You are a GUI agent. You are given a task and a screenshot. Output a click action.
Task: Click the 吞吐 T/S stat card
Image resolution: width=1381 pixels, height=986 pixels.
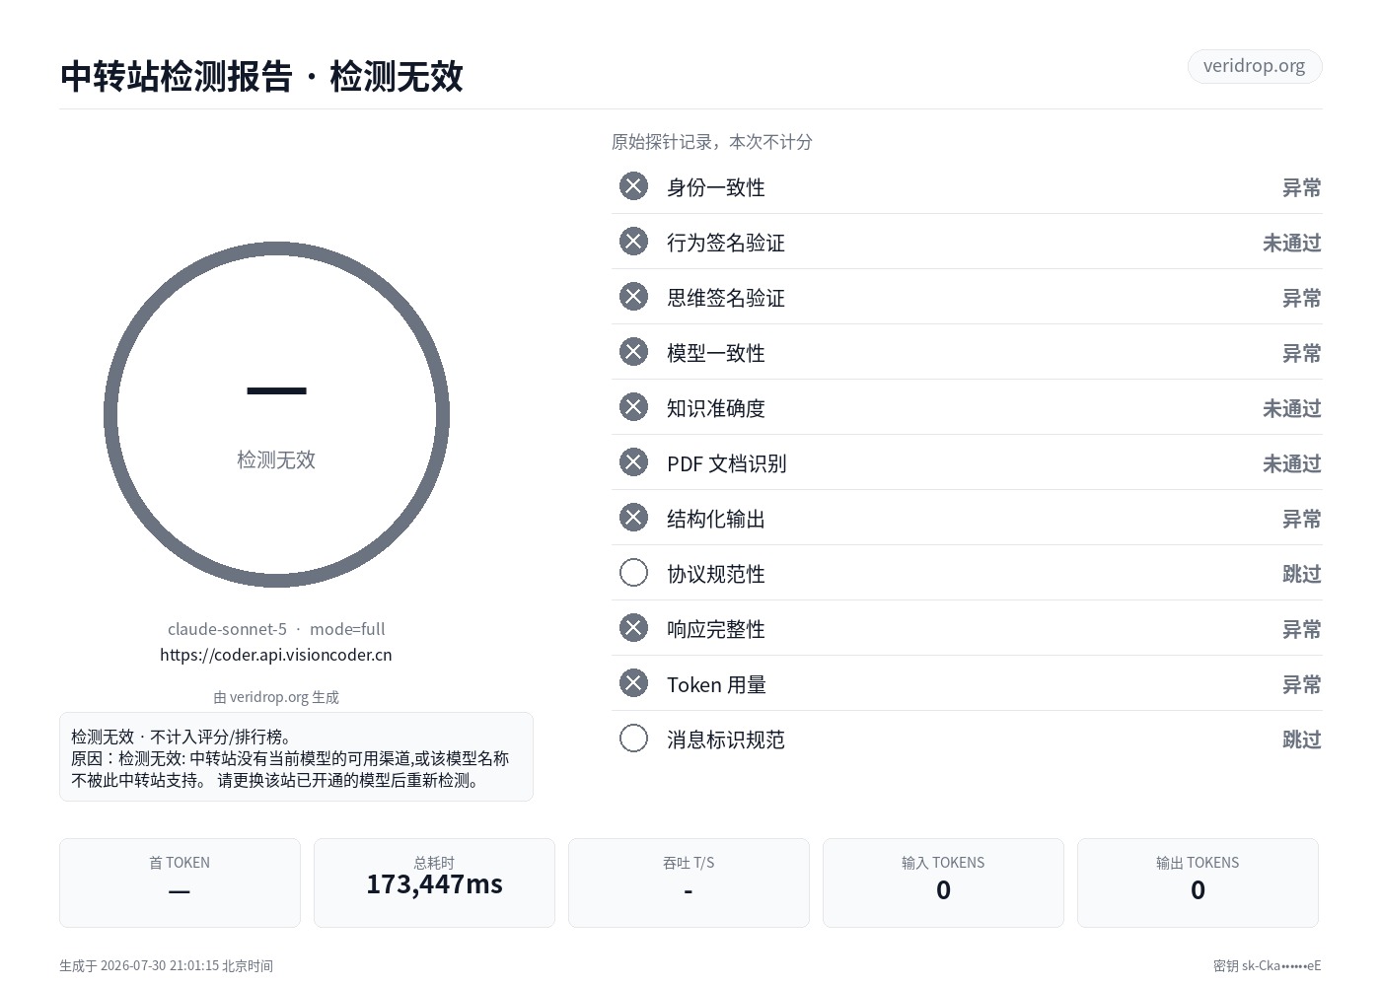pos(689,882)
